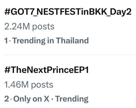Image resolution: width=136 pixels, height=108 pixels.
Task: Click the 2.24M posts count
Action: click(29, 27)
